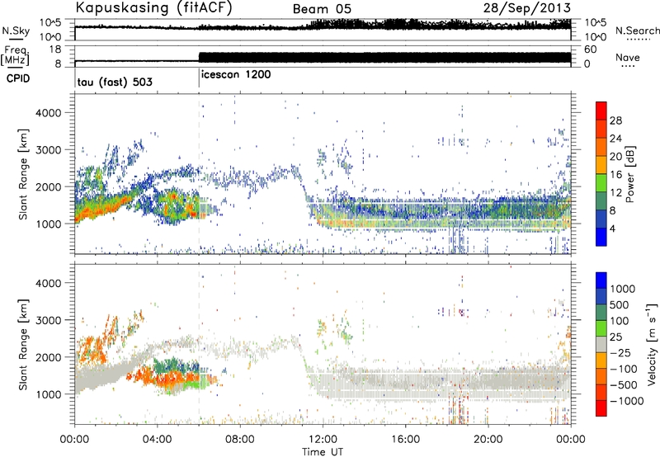Click the -500 velocity colorbar tick label
Image resolution: width=660 pixels, height=457 pixels.
624,384
